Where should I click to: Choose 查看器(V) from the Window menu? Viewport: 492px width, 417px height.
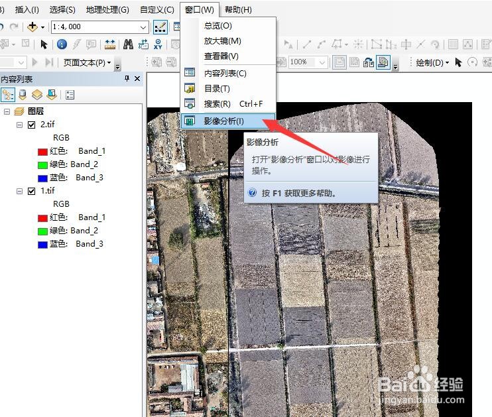(x=228, y=56)
